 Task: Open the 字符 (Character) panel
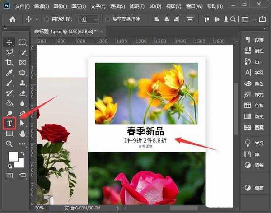point(255,72)
